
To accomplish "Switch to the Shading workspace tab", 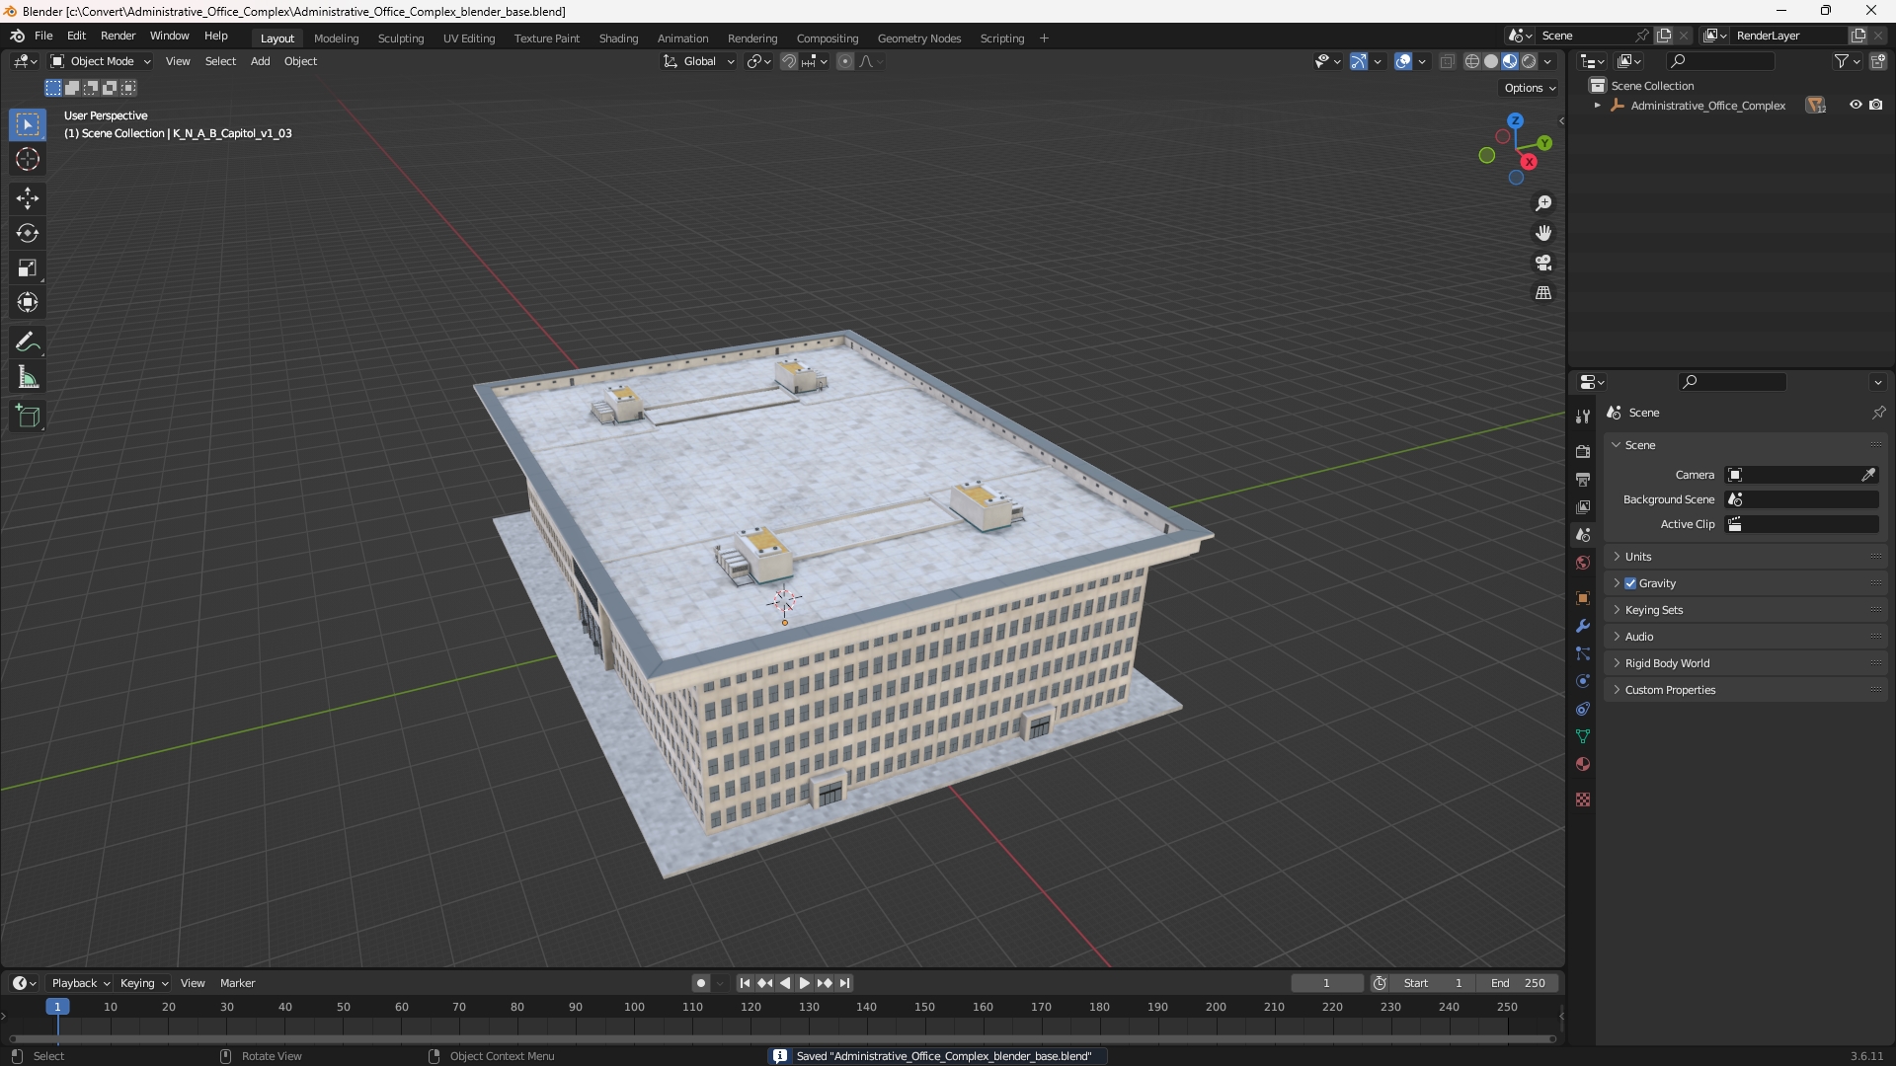I will 618,38.
